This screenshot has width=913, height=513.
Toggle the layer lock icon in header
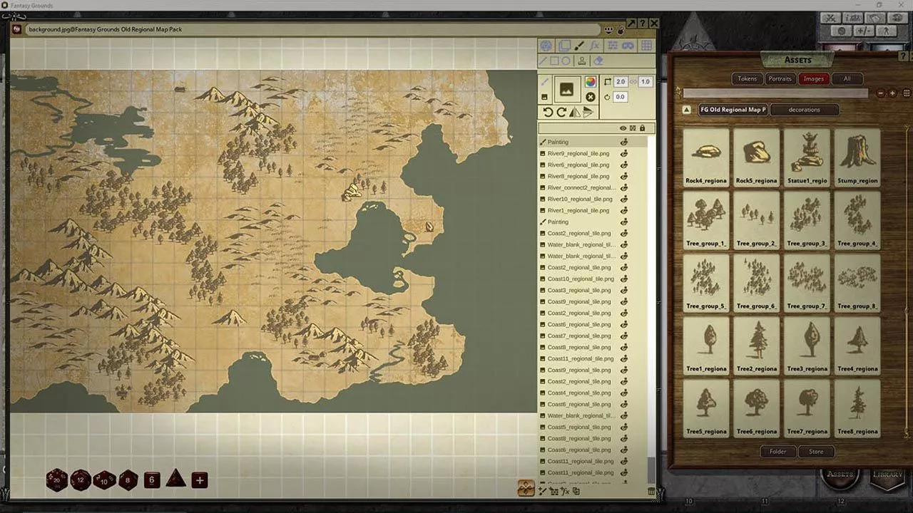(x=642, y=128)
